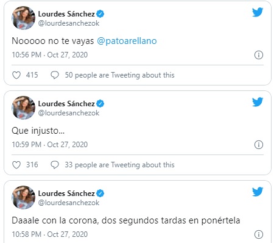Viewport: 274px width, 243px height.
Task: Open @lourdesanchezok handle on first tweet
Action: [x=69, y=23]
